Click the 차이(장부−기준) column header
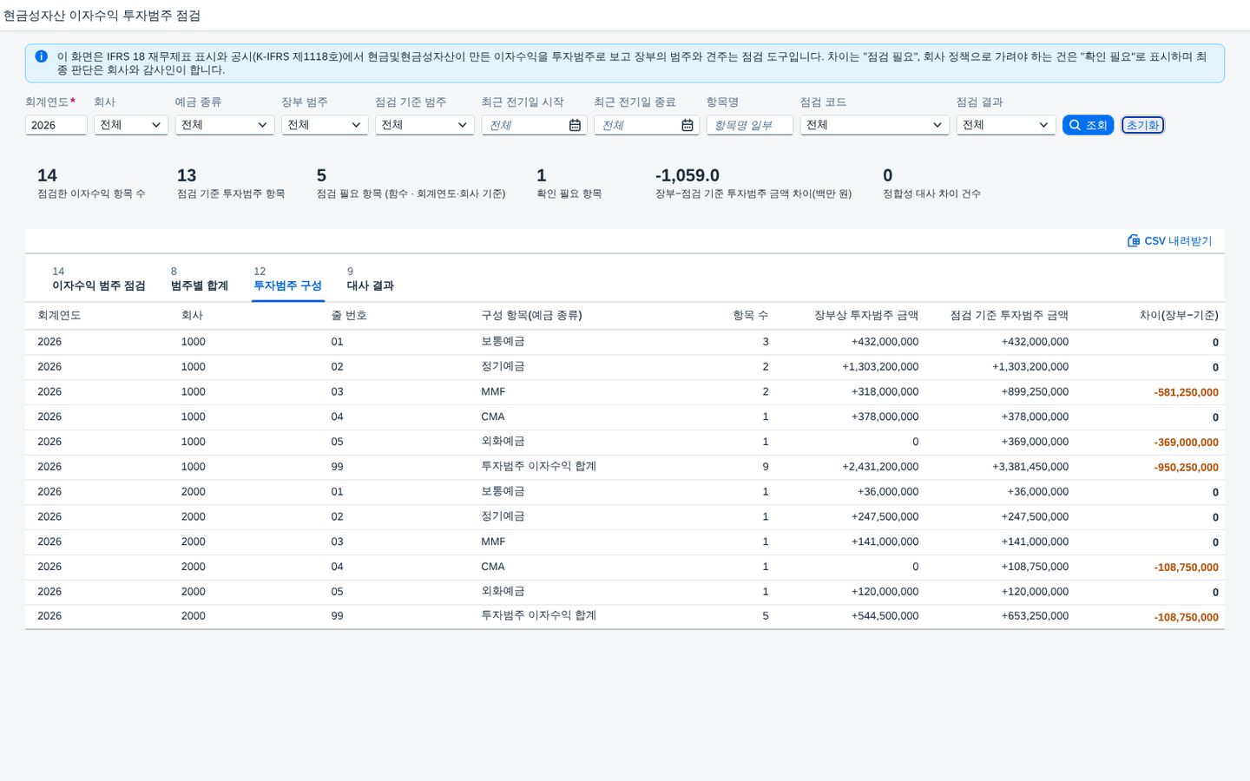Screen dimensions: 1250x781 tap(1179, 315)
